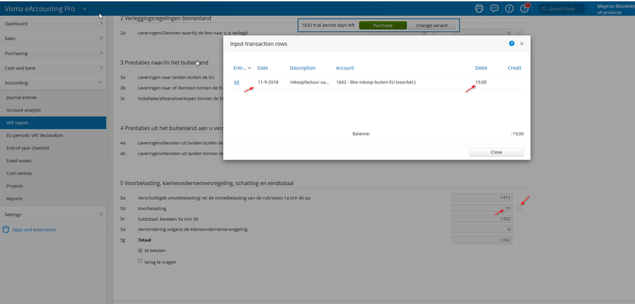Expand the Dashboard menu
The height and width of the screenshot is (304, 635).
point(53,24)
